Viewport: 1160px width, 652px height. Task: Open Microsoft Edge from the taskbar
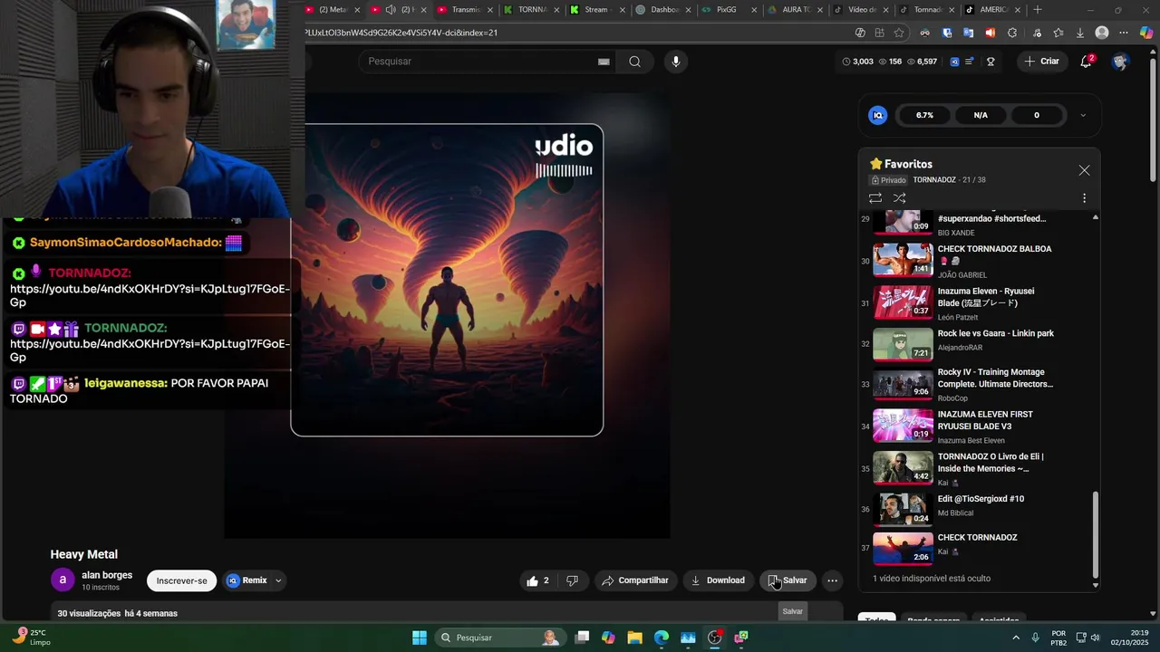click(662, 638)
